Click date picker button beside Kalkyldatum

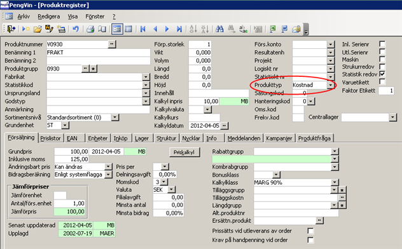click(224, 126)
